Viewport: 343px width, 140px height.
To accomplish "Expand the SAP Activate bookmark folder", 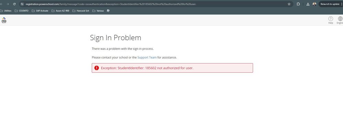I will [40, 11].
